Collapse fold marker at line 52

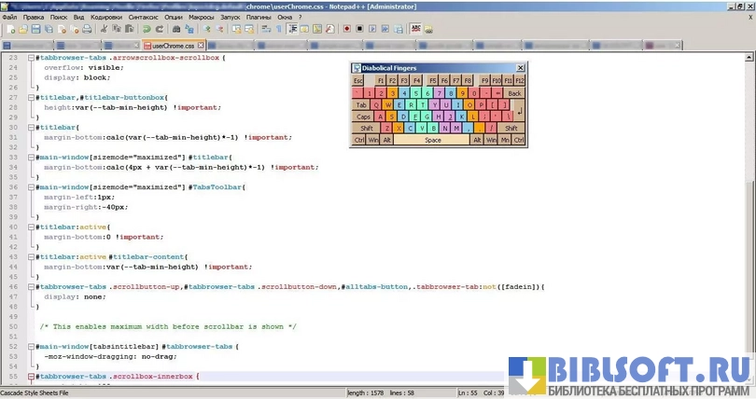[x=31, y=346]
